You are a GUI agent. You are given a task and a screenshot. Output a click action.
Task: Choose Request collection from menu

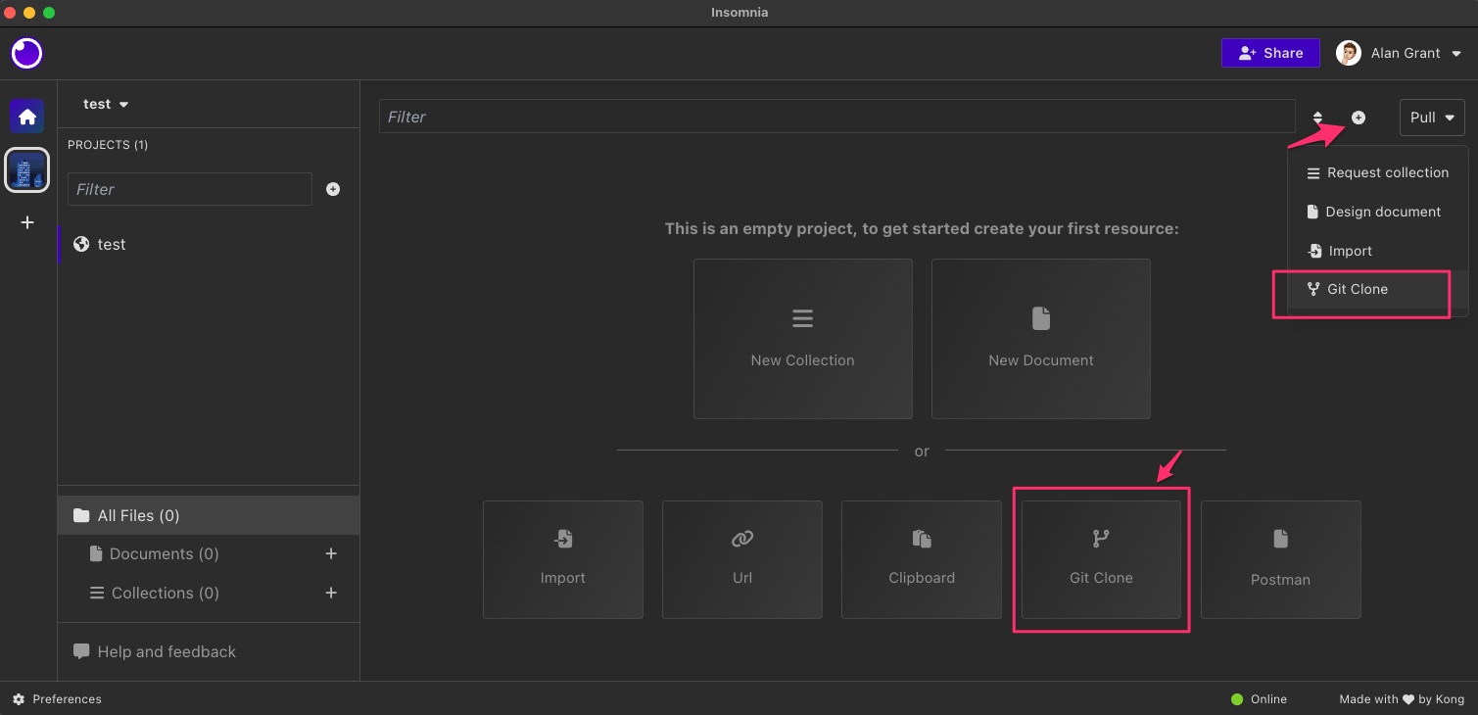tap(1377, 172)
